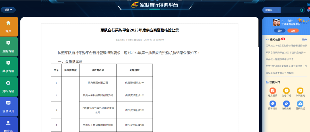Click the 信息订阅 subscription icon
The image size is (310, 132).
[x=286, y=91]
